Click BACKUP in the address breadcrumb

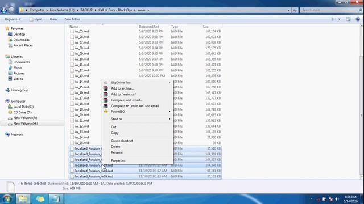point(86,10)
